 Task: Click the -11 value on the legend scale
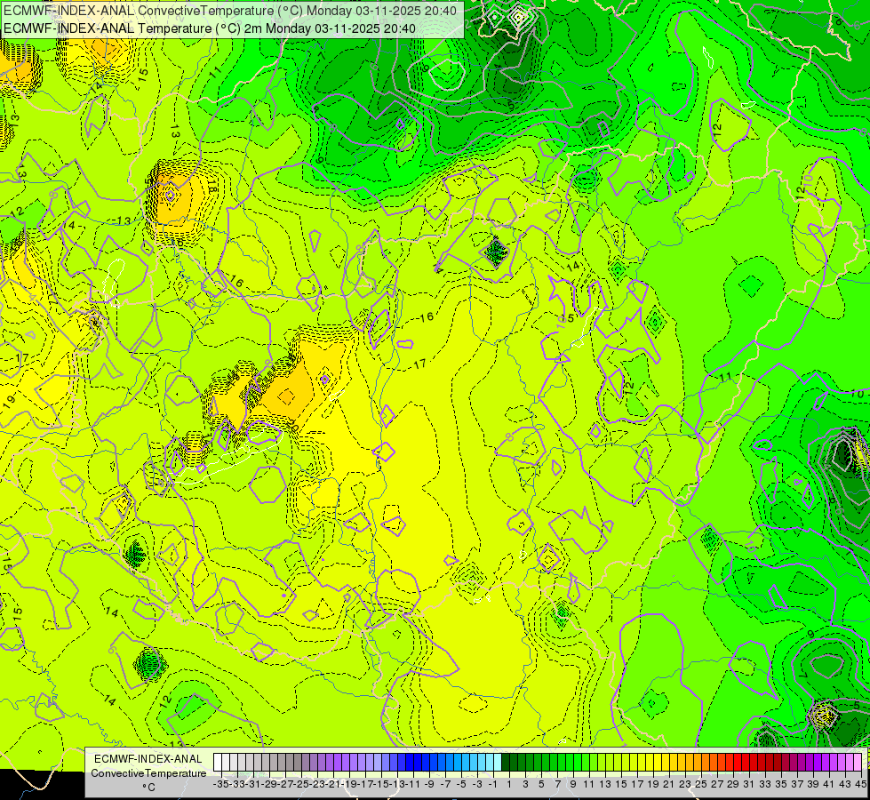(413, 784)
